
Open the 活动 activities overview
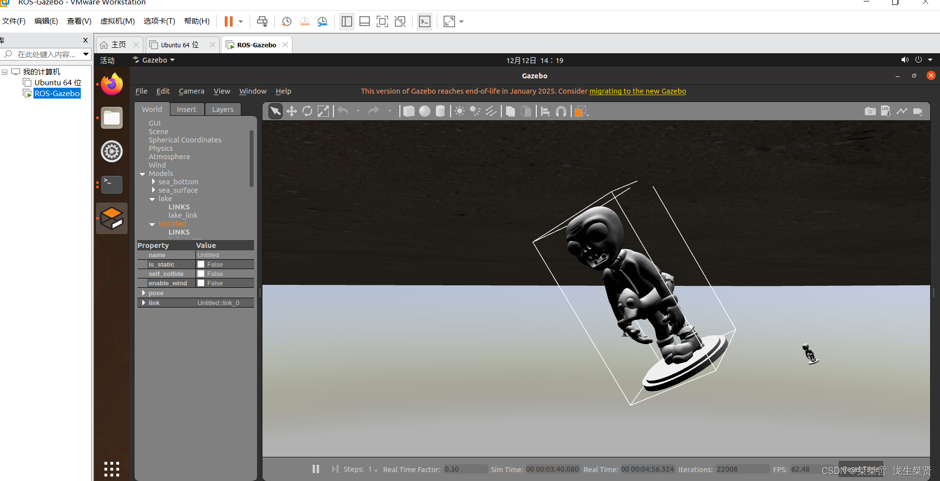click(107, 60)
